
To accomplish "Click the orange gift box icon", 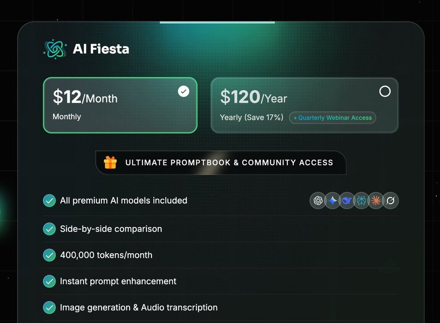I will click(110, 162).
